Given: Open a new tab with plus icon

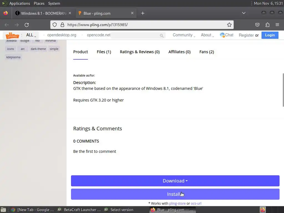Looking at the screenshot, I should (143, 13).
